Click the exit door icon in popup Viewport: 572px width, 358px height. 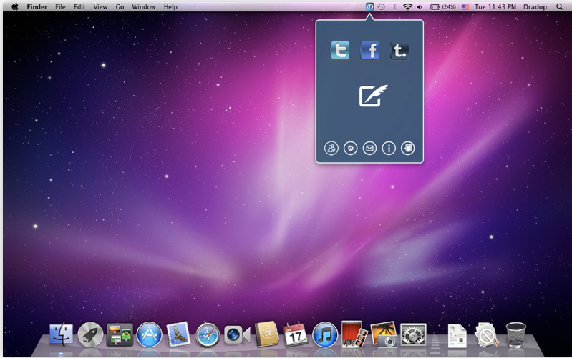(408, 148)
